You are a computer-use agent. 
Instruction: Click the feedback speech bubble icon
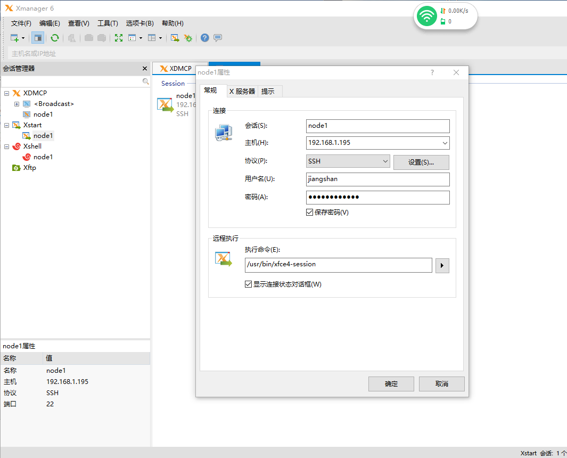pyautogui.click(x=218, y=38)
